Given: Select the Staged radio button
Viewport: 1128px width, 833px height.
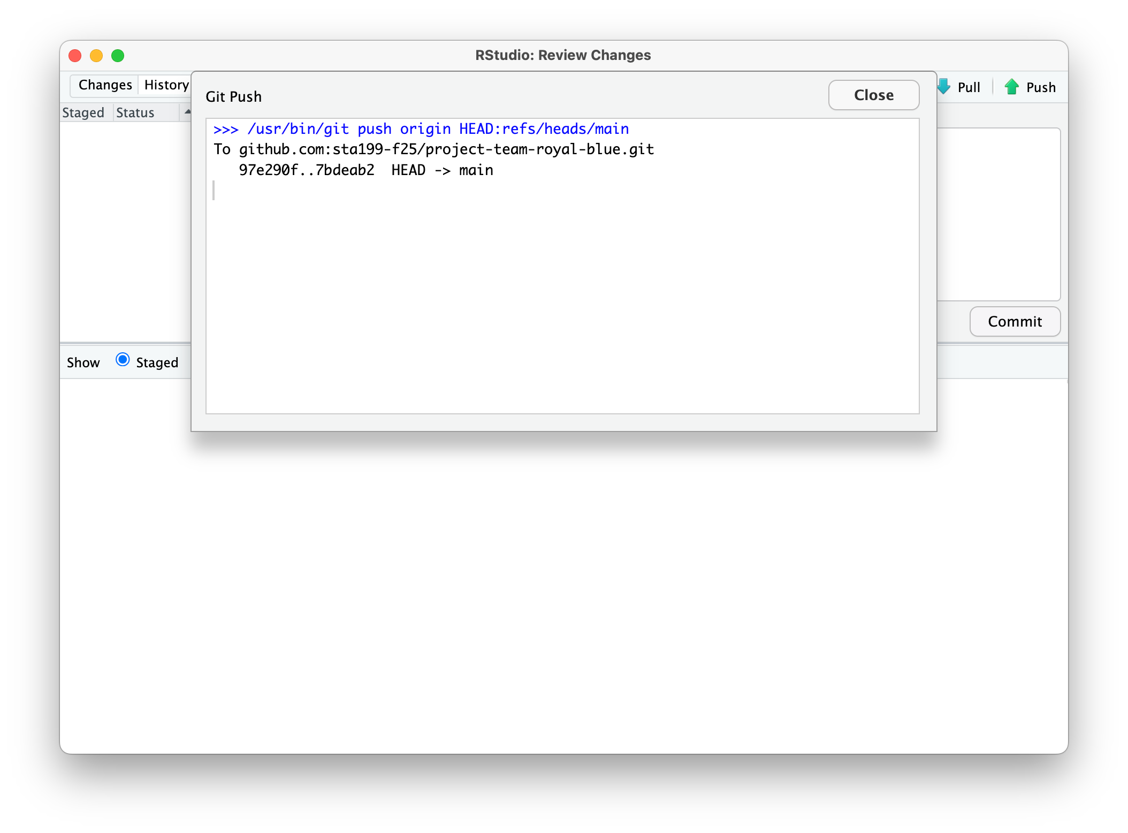Looking at the screenshot, I should (x=123, y=360).
